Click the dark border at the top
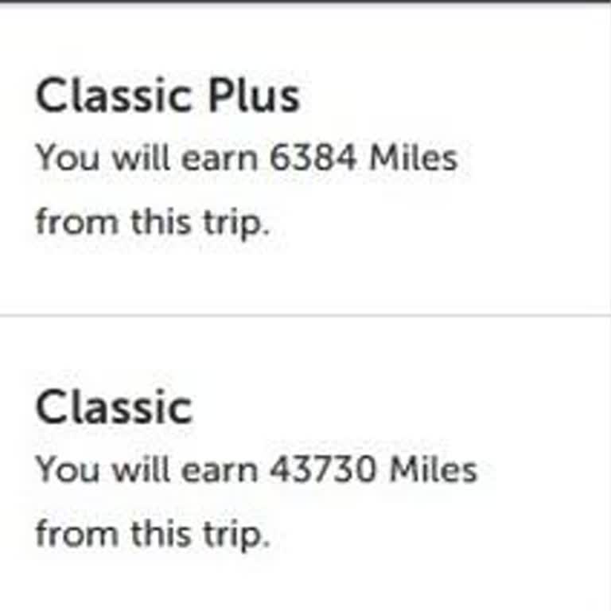611x611 pixels. point(305,2)
